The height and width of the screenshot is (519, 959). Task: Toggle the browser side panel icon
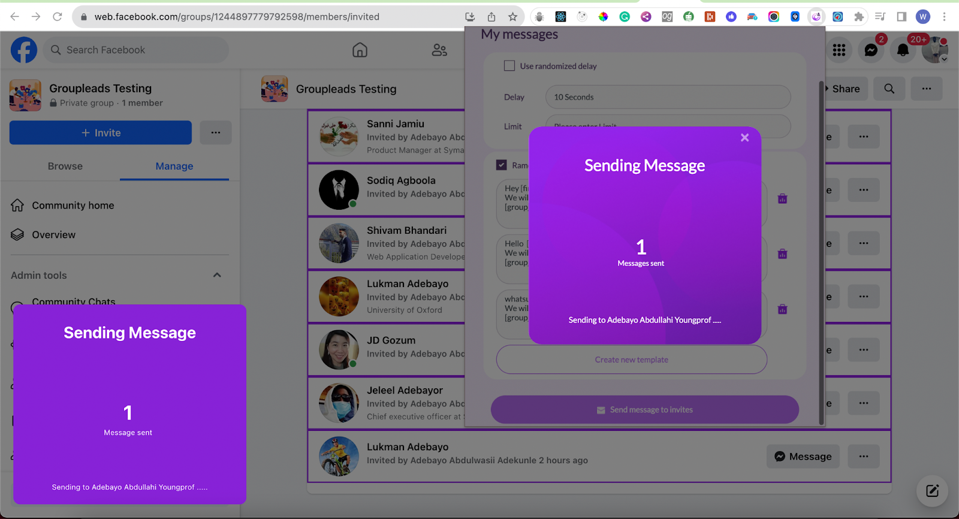click(x=901, y=17)
